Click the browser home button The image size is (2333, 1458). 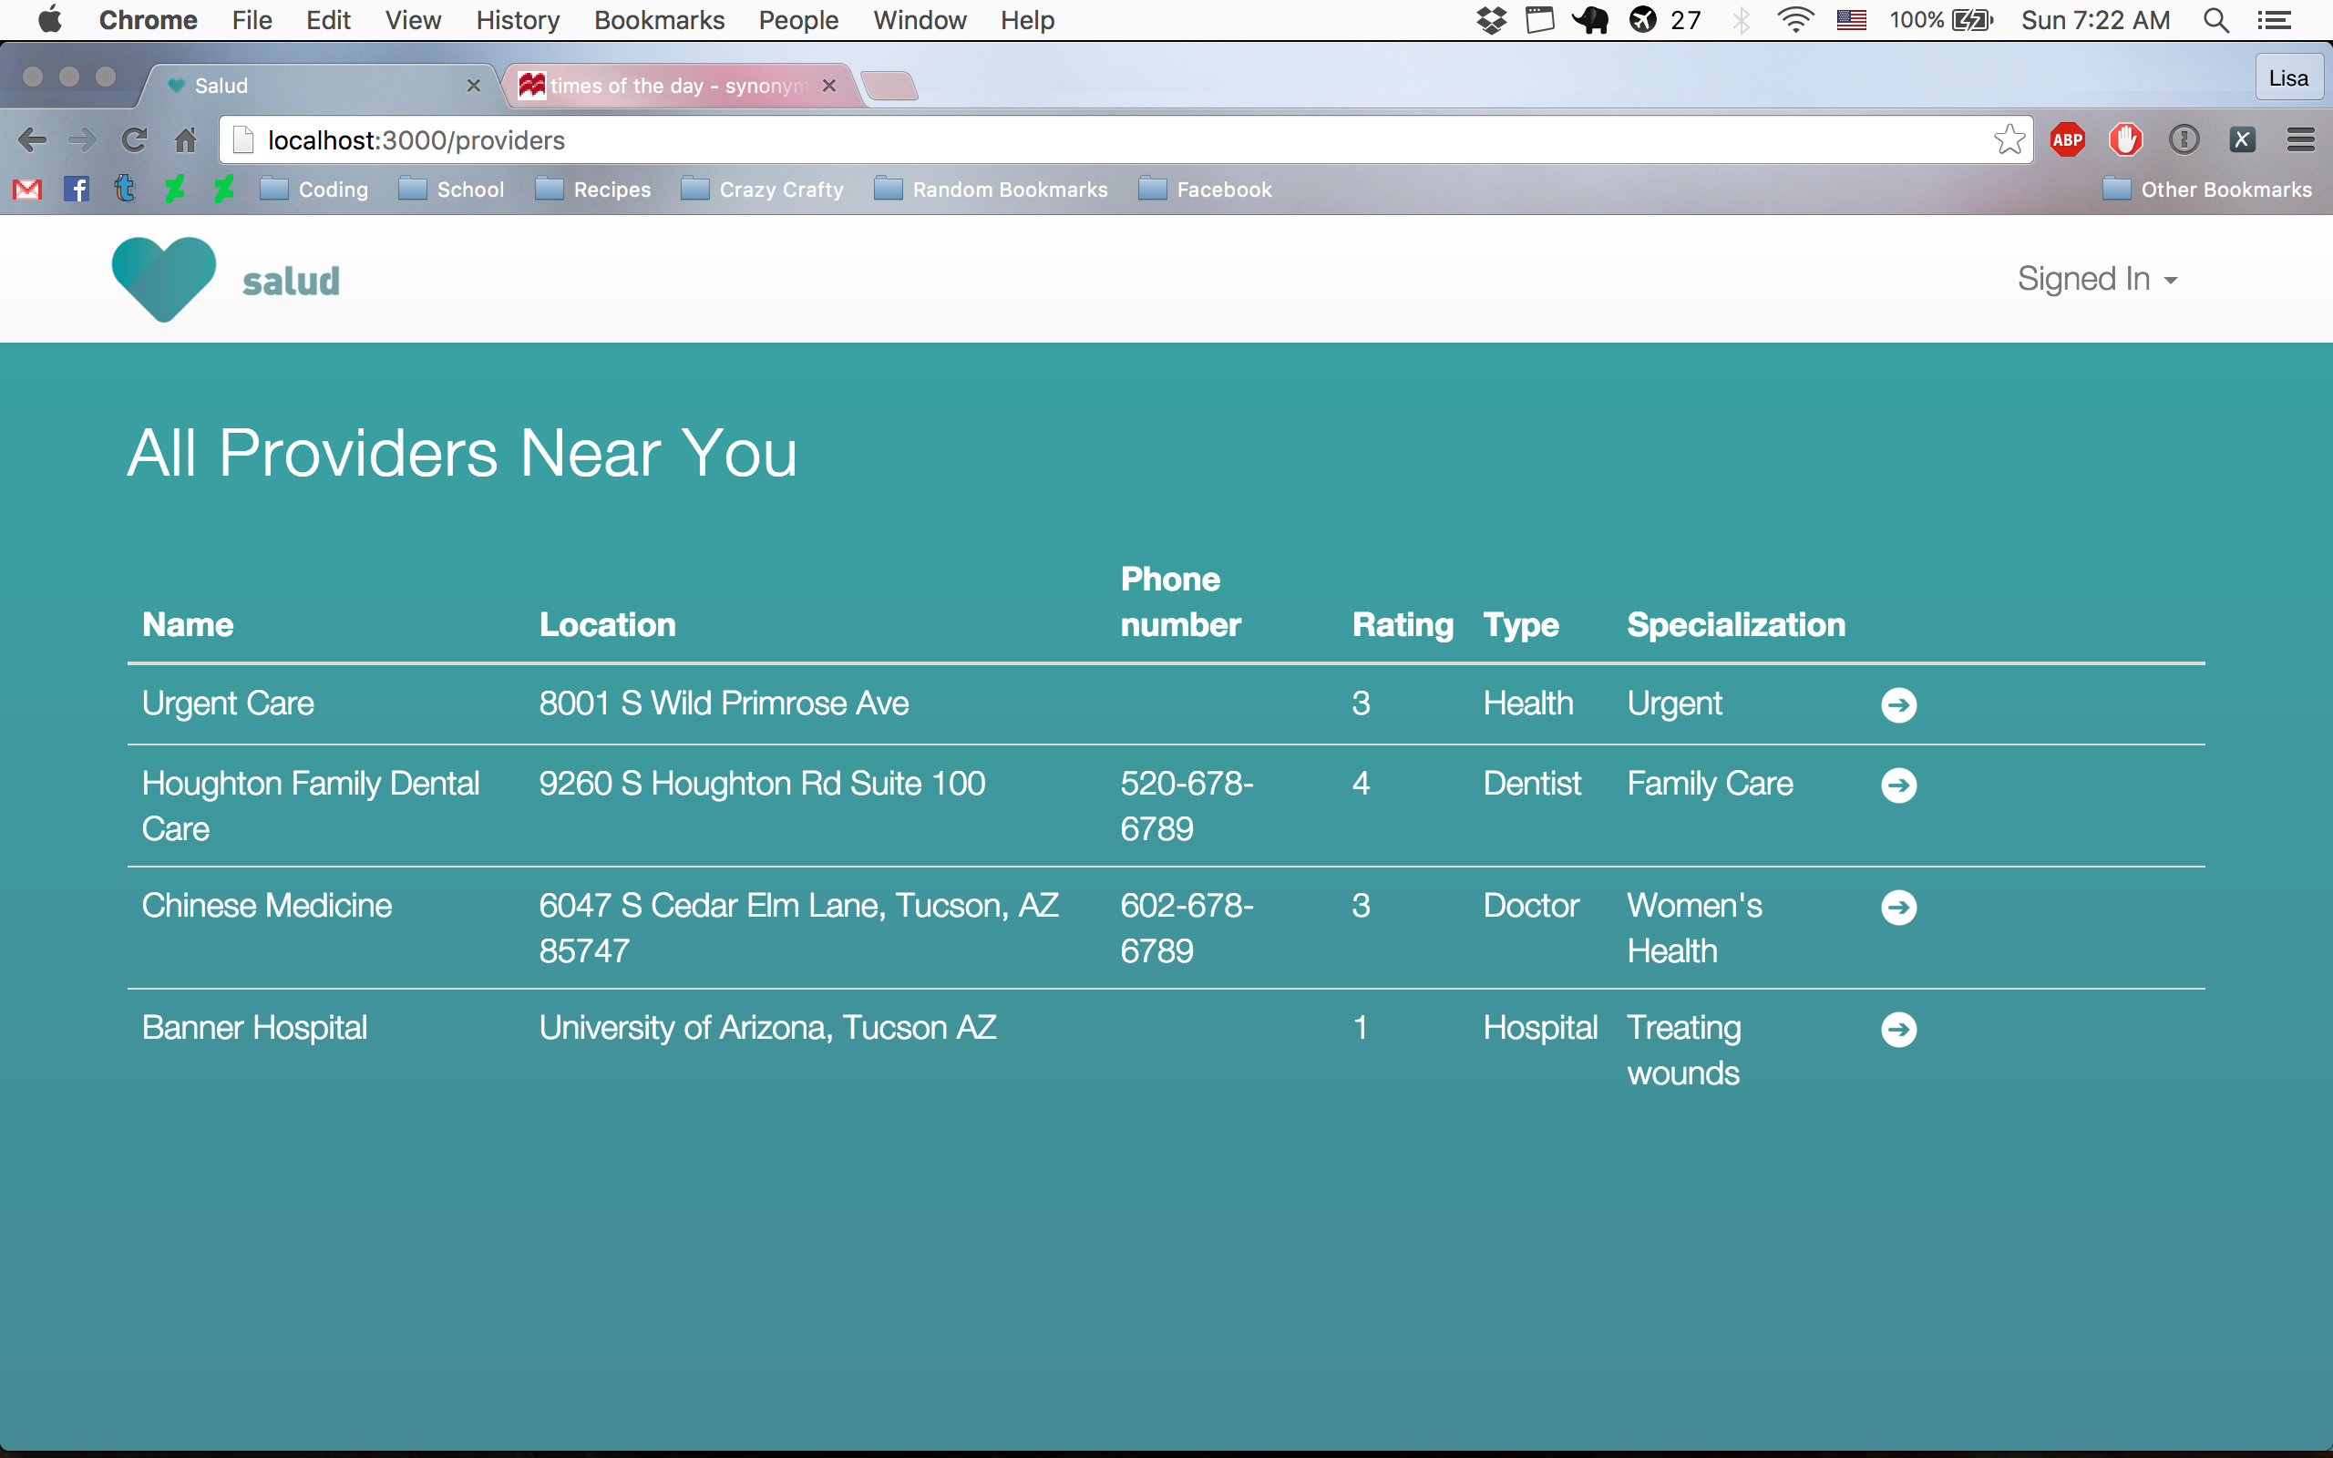[185, 139]
